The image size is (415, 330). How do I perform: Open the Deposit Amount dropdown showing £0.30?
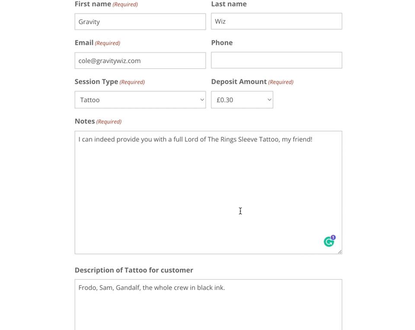tap(242, 100)
